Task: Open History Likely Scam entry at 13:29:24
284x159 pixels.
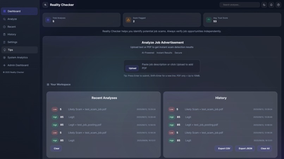Action: click(220, 110)
